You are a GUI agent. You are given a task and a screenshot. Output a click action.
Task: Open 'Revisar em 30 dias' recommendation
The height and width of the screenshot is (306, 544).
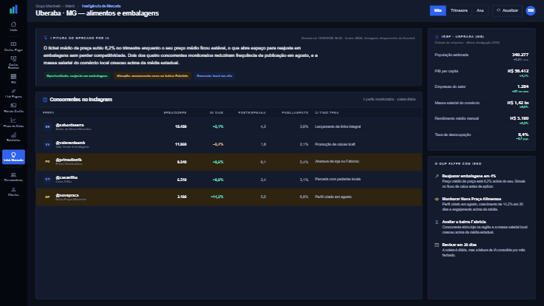(482, 250)
